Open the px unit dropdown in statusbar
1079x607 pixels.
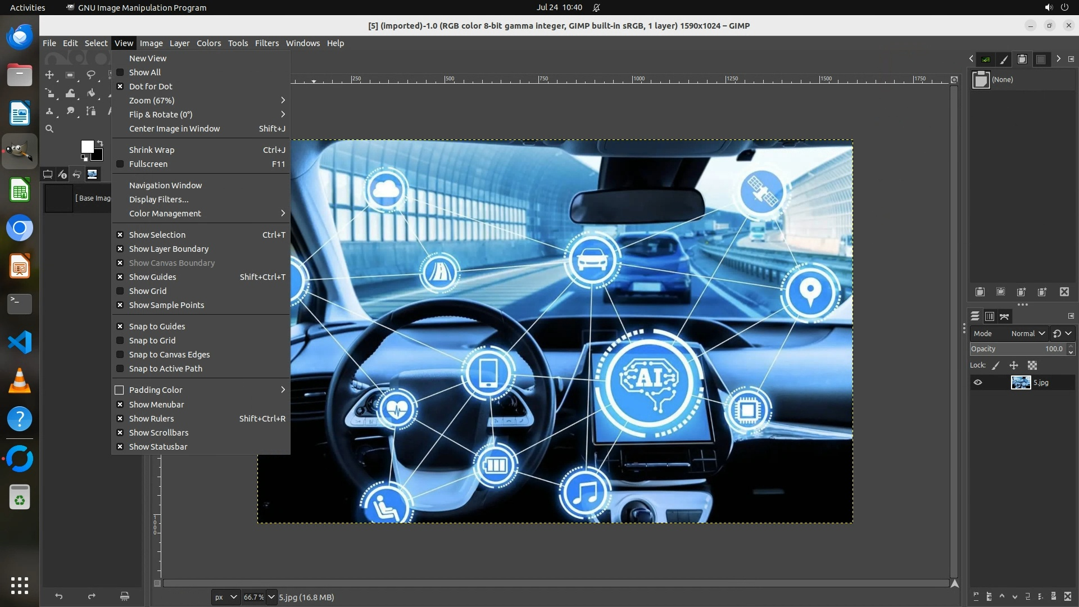(225, 597)
